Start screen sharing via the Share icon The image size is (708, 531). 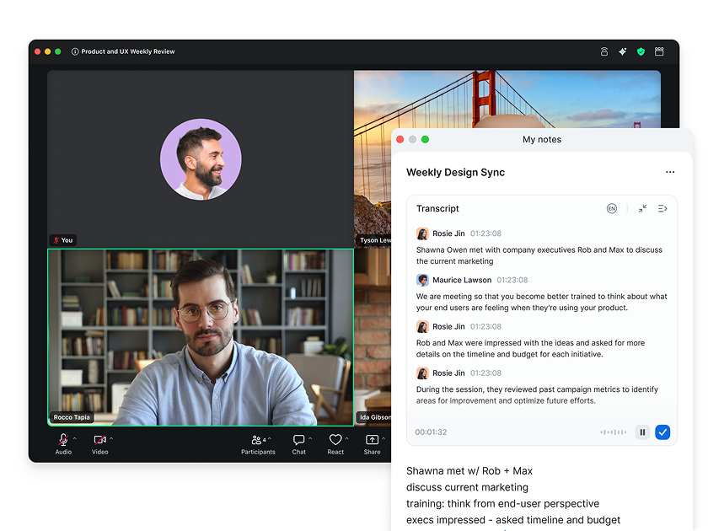[x=372, y=439]
